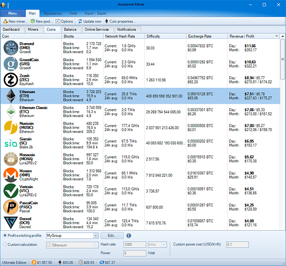Click the Siacoin logo in the list
This screenshot has height=266, width=286.
coord(11,143)
